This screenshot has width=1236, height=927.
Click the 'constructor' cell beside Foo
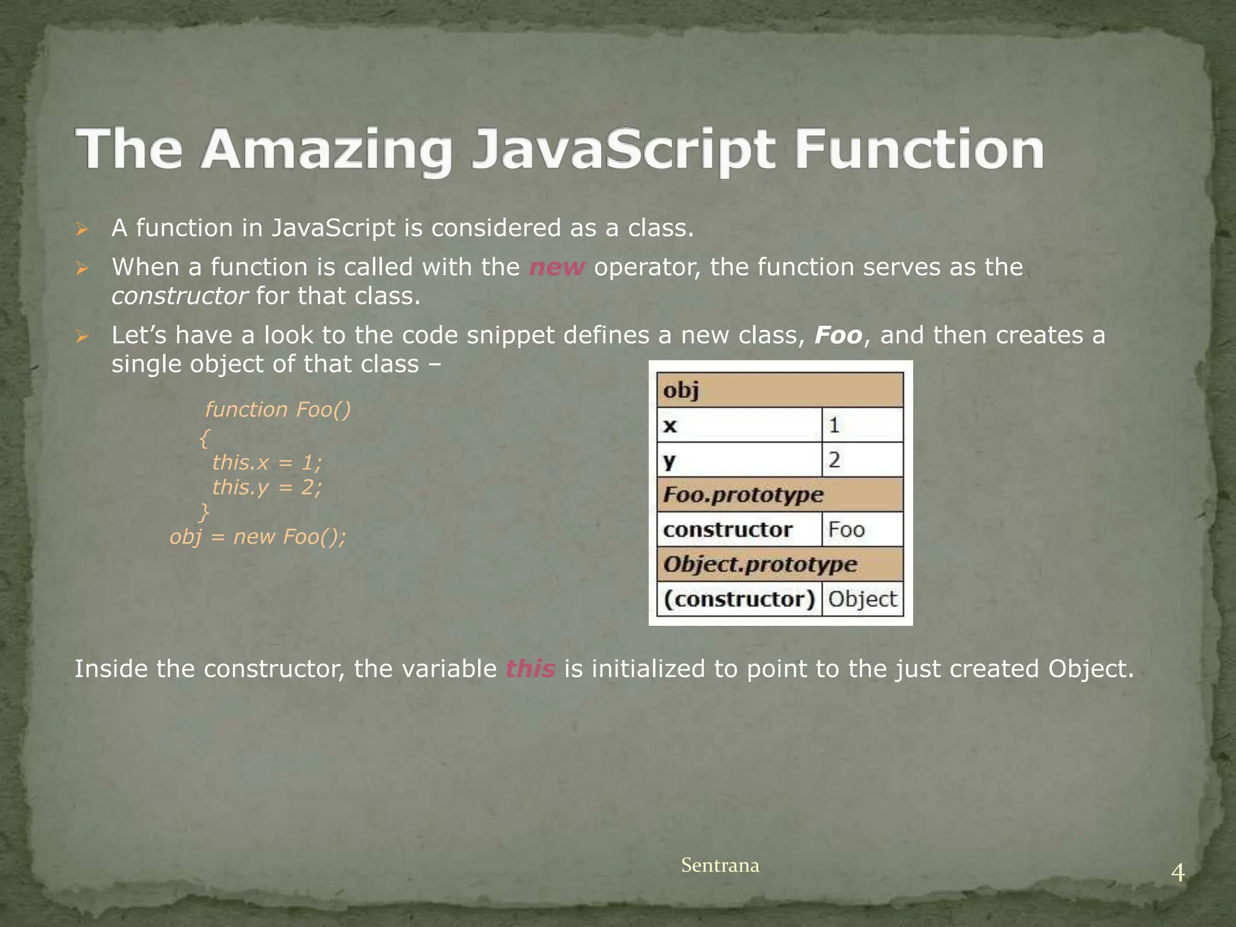tap(739, 529)
